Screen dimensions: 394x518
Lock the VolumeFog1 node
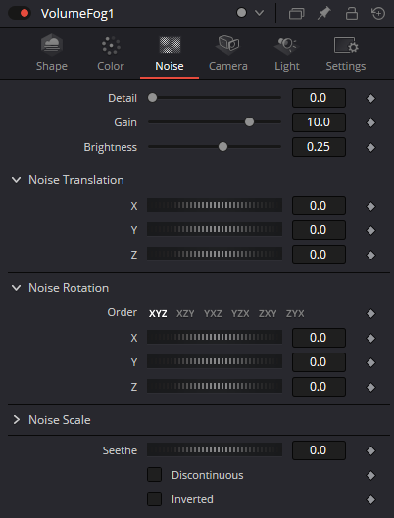coord(351,13)
